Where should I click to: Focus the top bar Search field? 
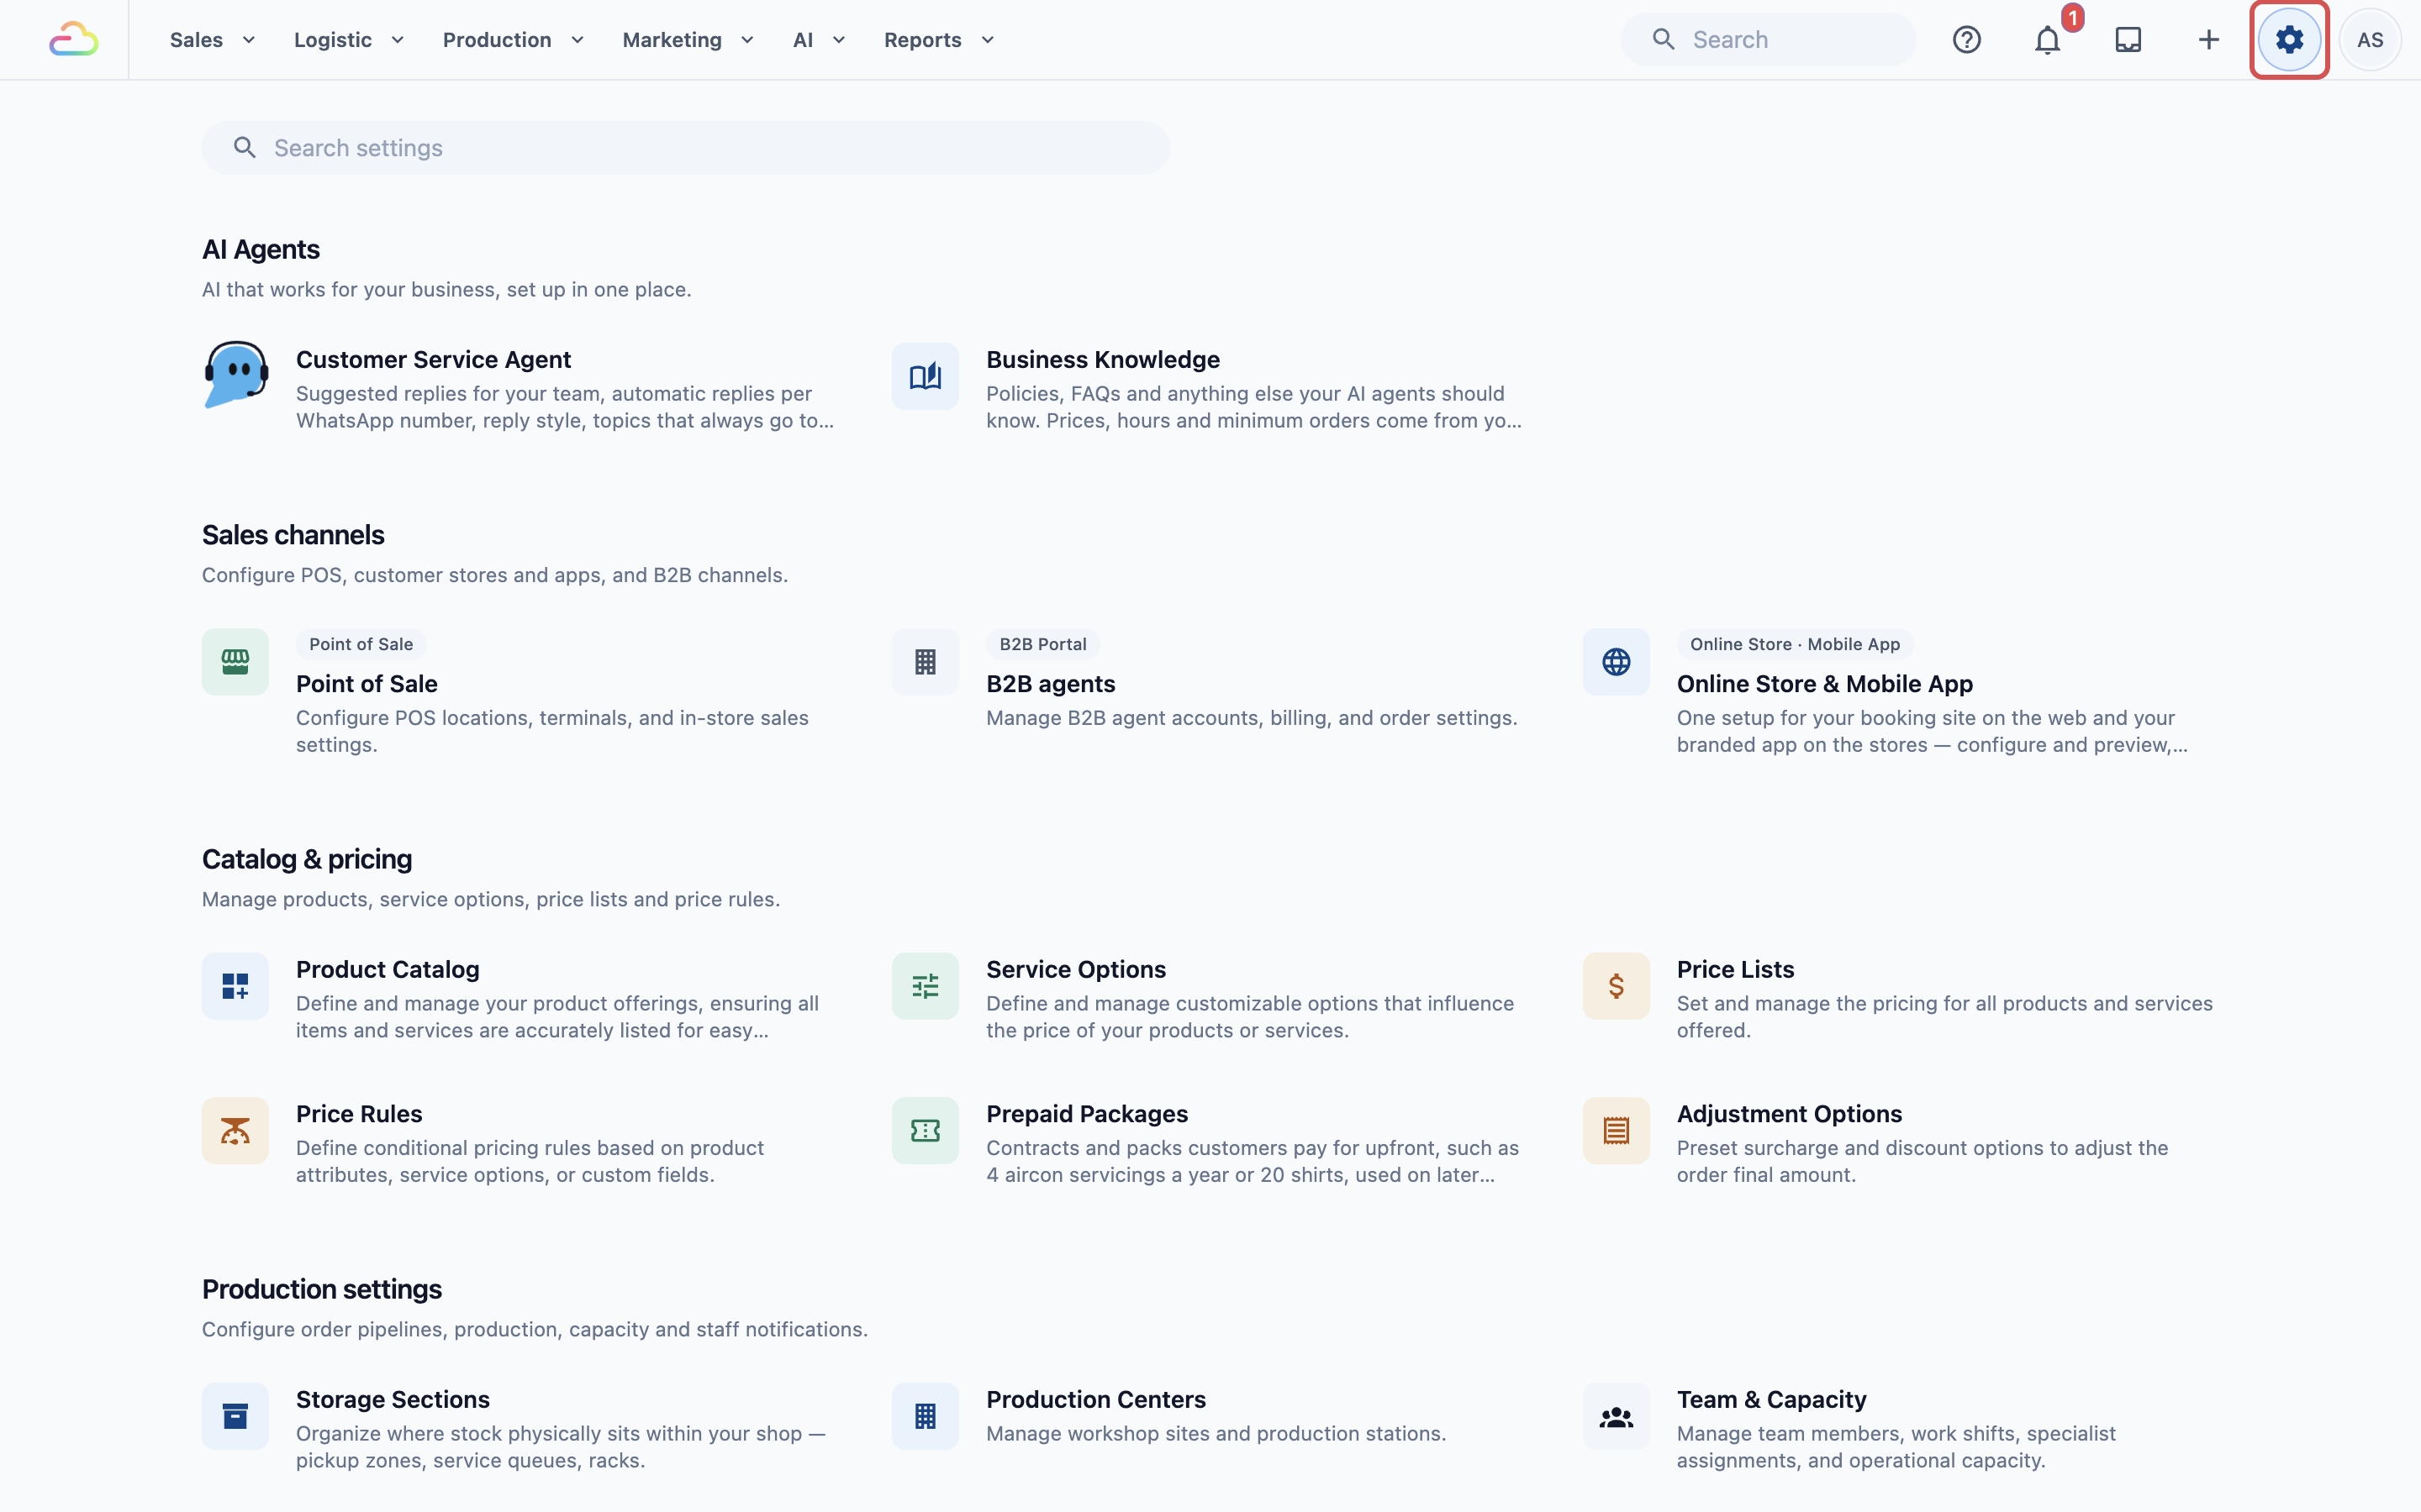pyautogui.click(x=1769, y=40)
